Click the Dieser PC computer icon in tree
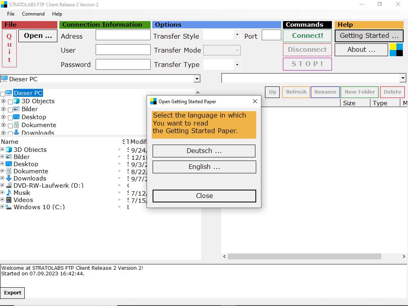 [x=9, y=93]
